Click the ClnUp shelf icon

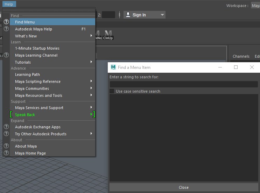[x=108, y=35]
